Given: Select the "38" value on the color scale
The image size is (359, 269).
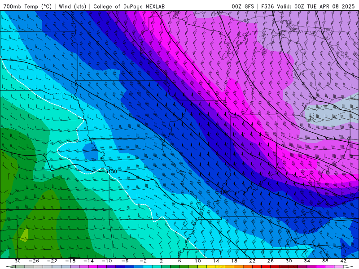Looking at the screenshot, I should click(325, 261).
